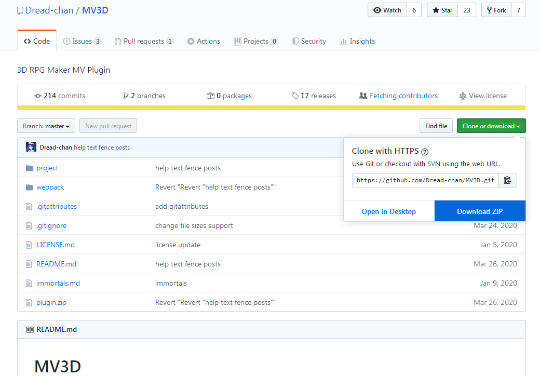
Task: Click the file icon beside plugin.zip
Action: [x=29, y=303]
